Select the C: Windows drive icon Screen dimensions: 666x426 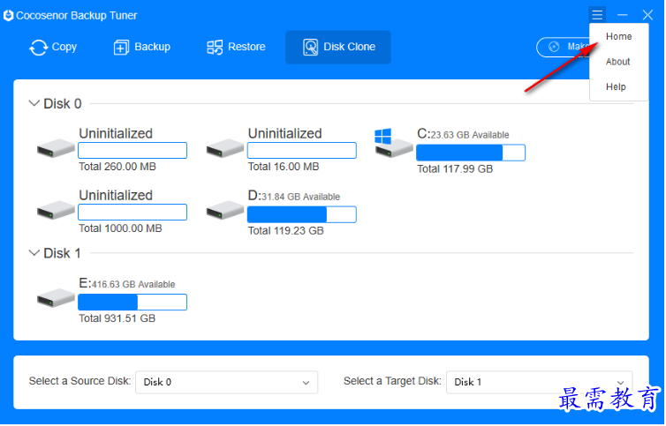(393, 144)
